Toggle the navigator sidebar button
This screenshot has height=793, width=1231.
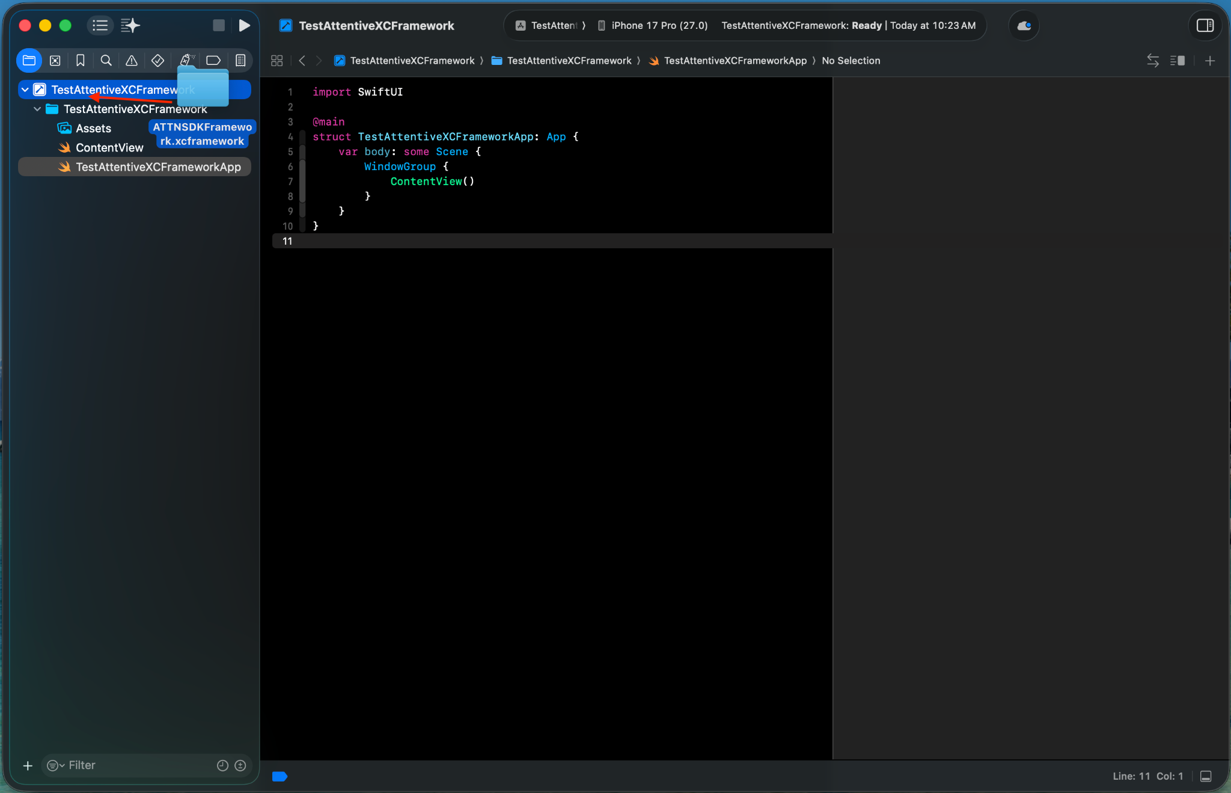[x=100, y=25]
